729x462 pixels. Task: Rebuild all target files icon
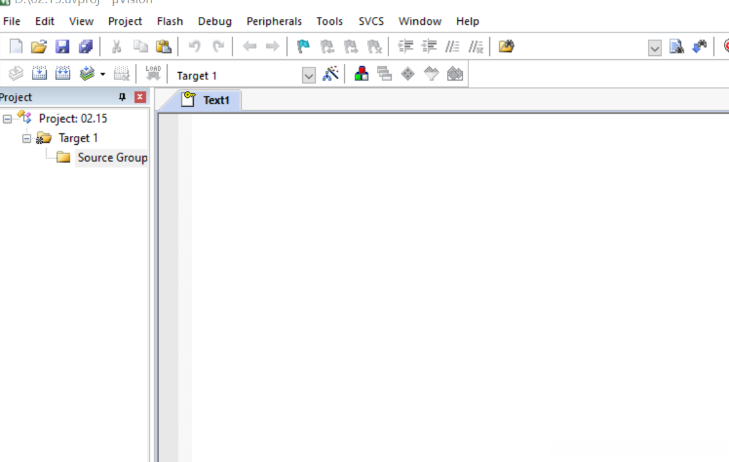[63, 73]
